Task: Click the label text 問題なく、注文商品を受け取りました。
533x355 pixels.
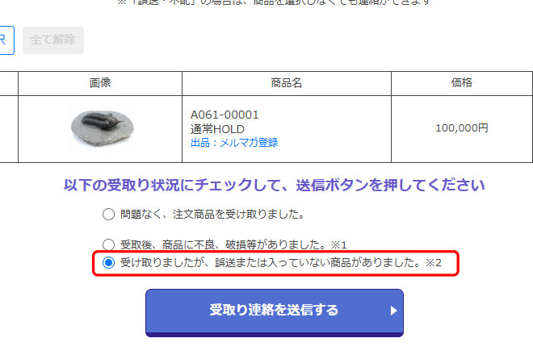Action: coord(212,215)
